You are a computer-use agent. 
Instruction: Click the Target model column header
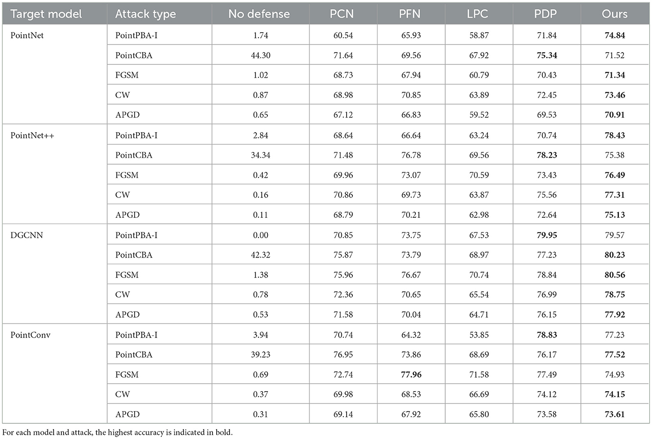coord(46,14)
